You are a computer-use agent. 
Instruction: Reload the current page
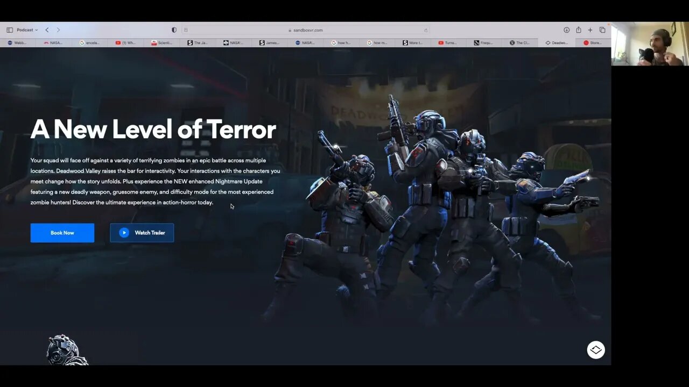tap(425, 30)
